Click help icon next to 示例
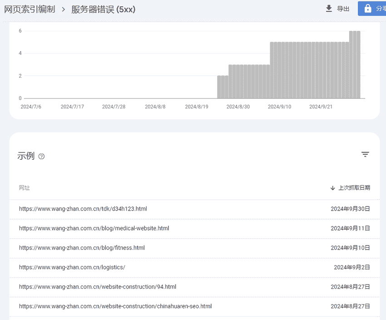The width and height of the screenshot is (386, 320). 42,157
